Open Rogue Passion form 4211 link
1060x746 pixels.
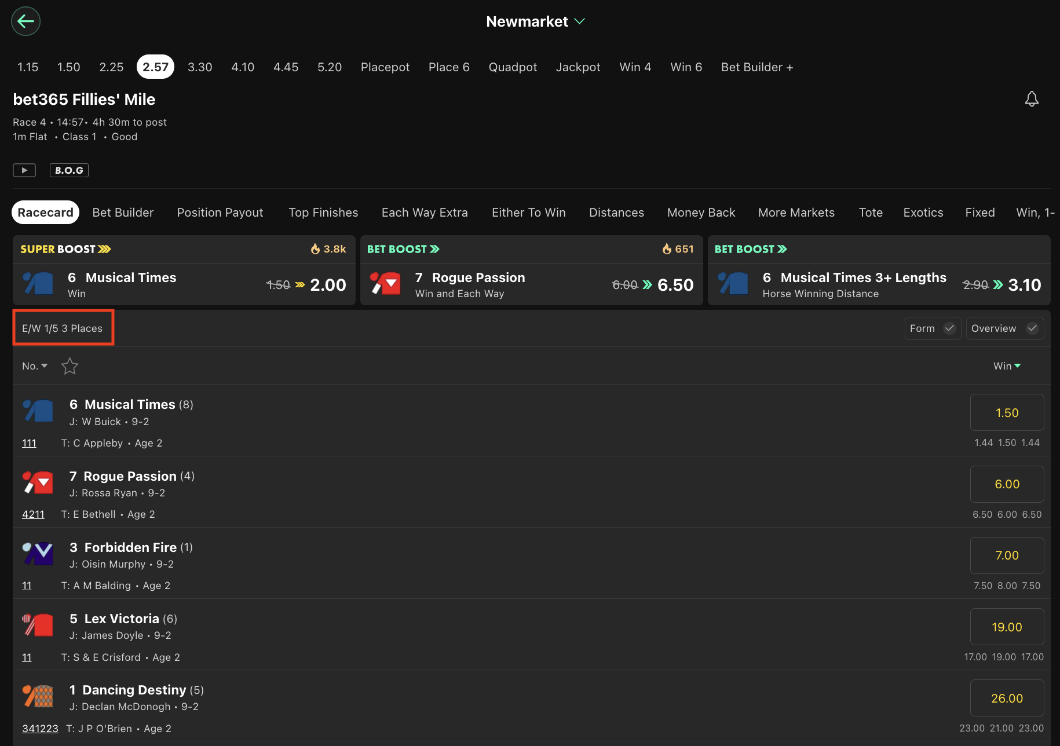tap(33, 514)
